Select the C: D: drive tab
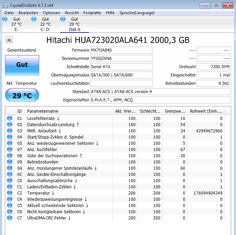Image resolution: width=236 pixels, height=235 pixels. (46, 24)
